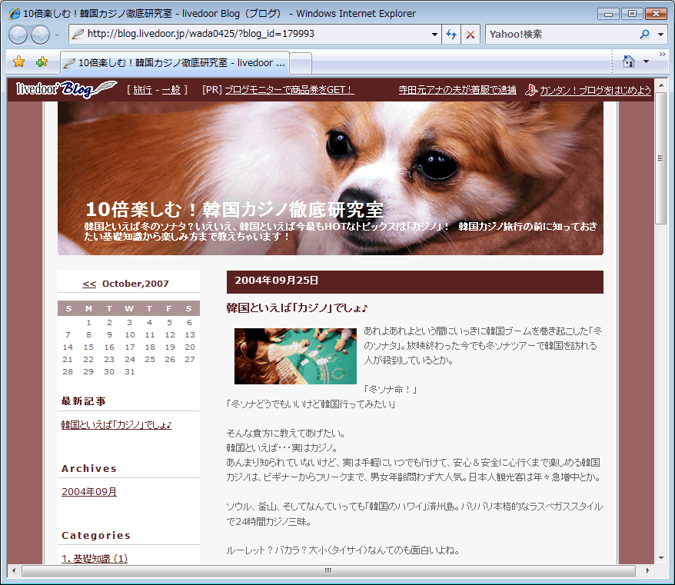The height and width of the screenshot is (585, 675).
Task: Click the browser Back arrow button
Action: point(18,35)
